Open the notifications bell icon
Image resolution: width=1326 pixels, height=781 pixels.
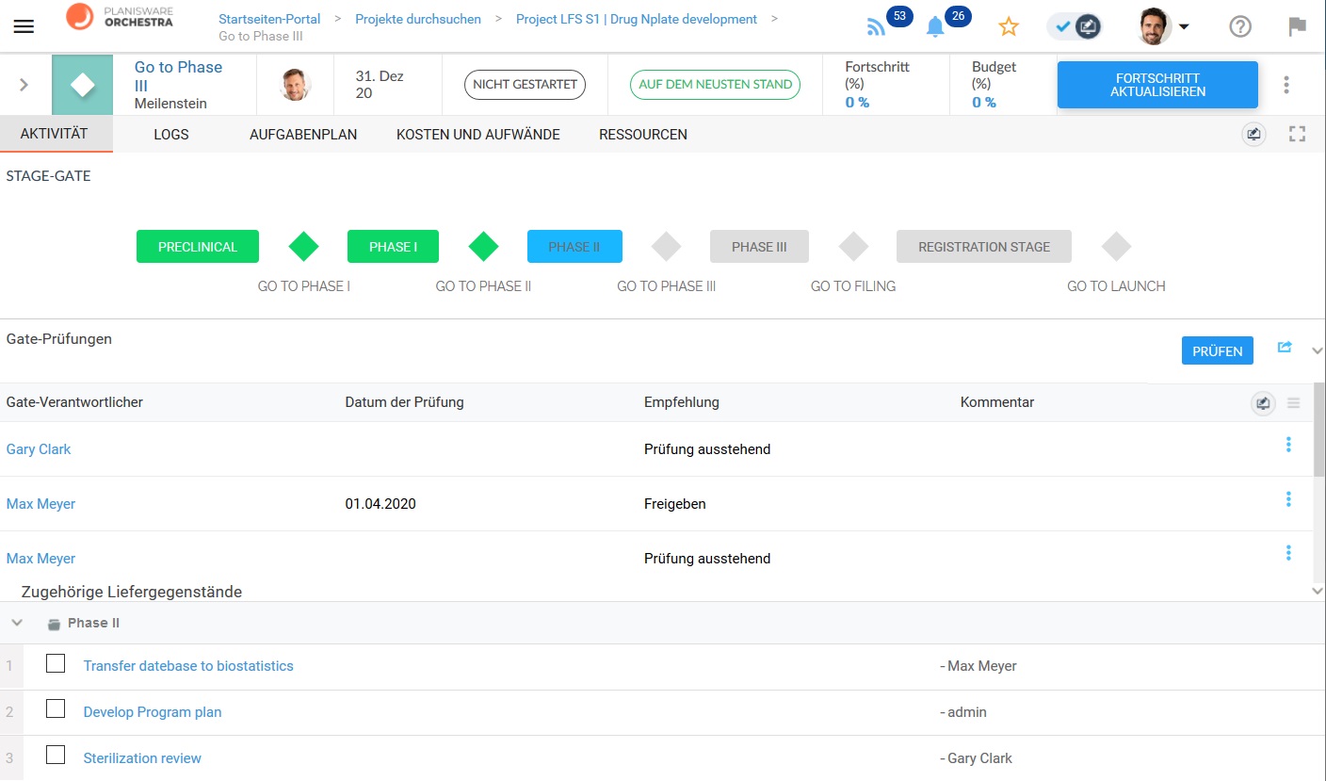coord(935,27)
